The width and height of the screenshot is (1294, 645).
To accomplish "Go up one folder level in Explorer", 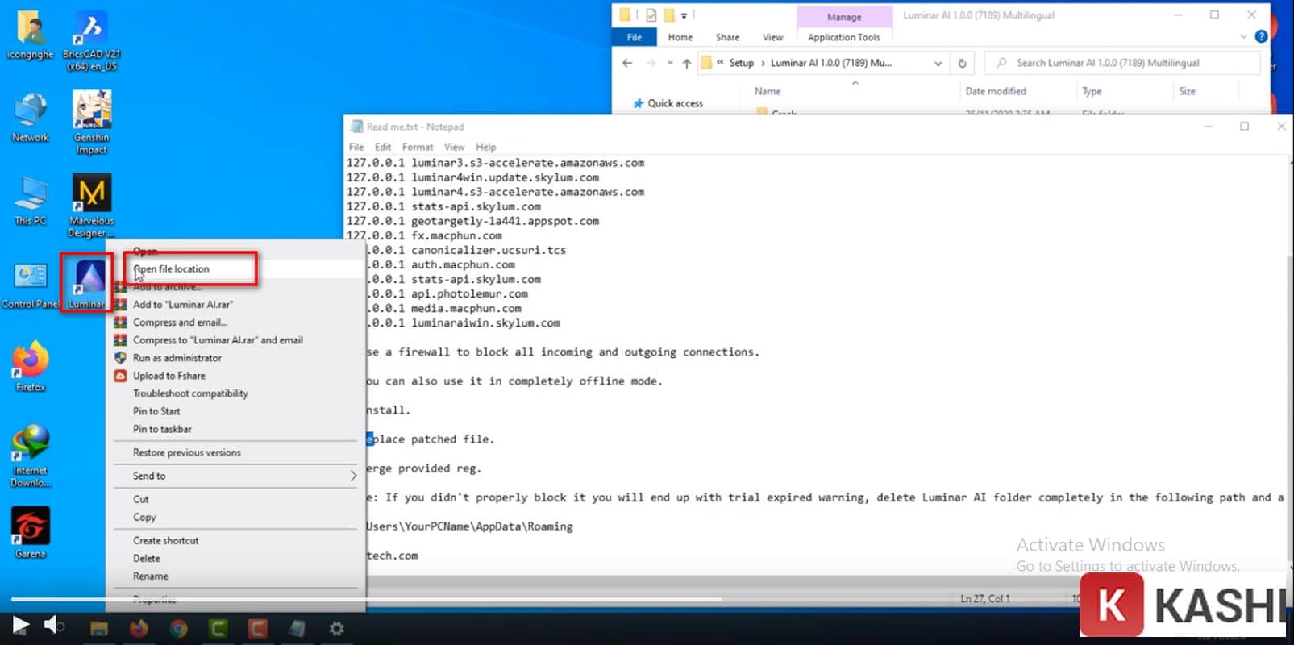I will coord(686,63).
